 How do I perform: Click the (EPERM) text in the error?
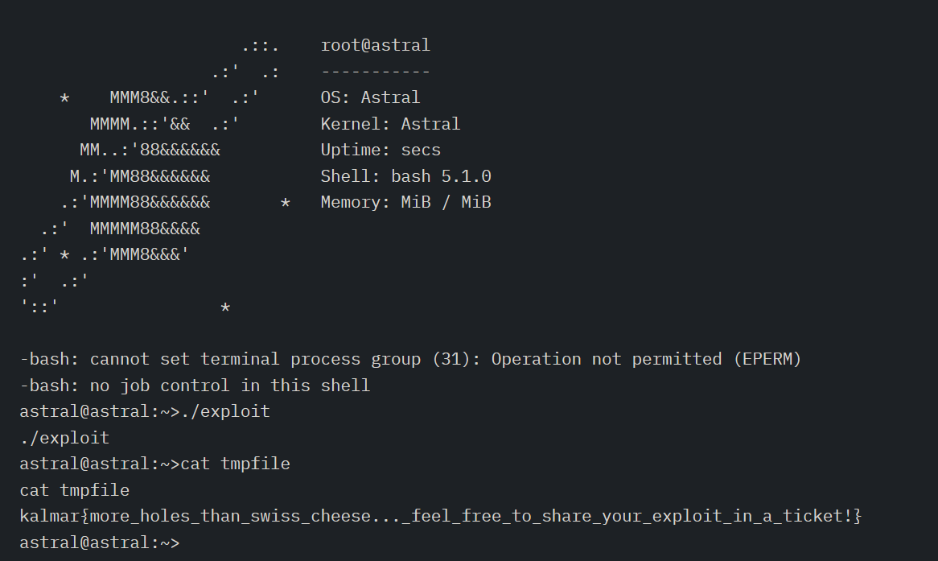767,359
